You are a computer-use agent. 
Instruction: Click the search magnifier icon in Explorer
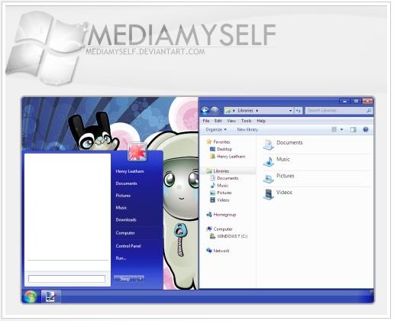click(369, 111)
